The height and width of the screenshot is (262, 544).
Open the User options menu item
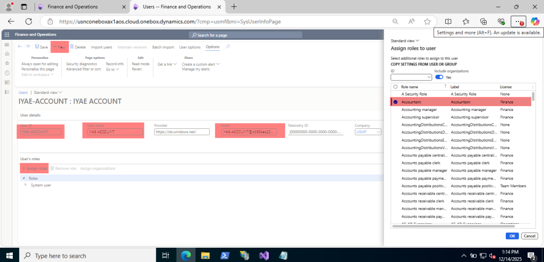[x=190, y=47]
